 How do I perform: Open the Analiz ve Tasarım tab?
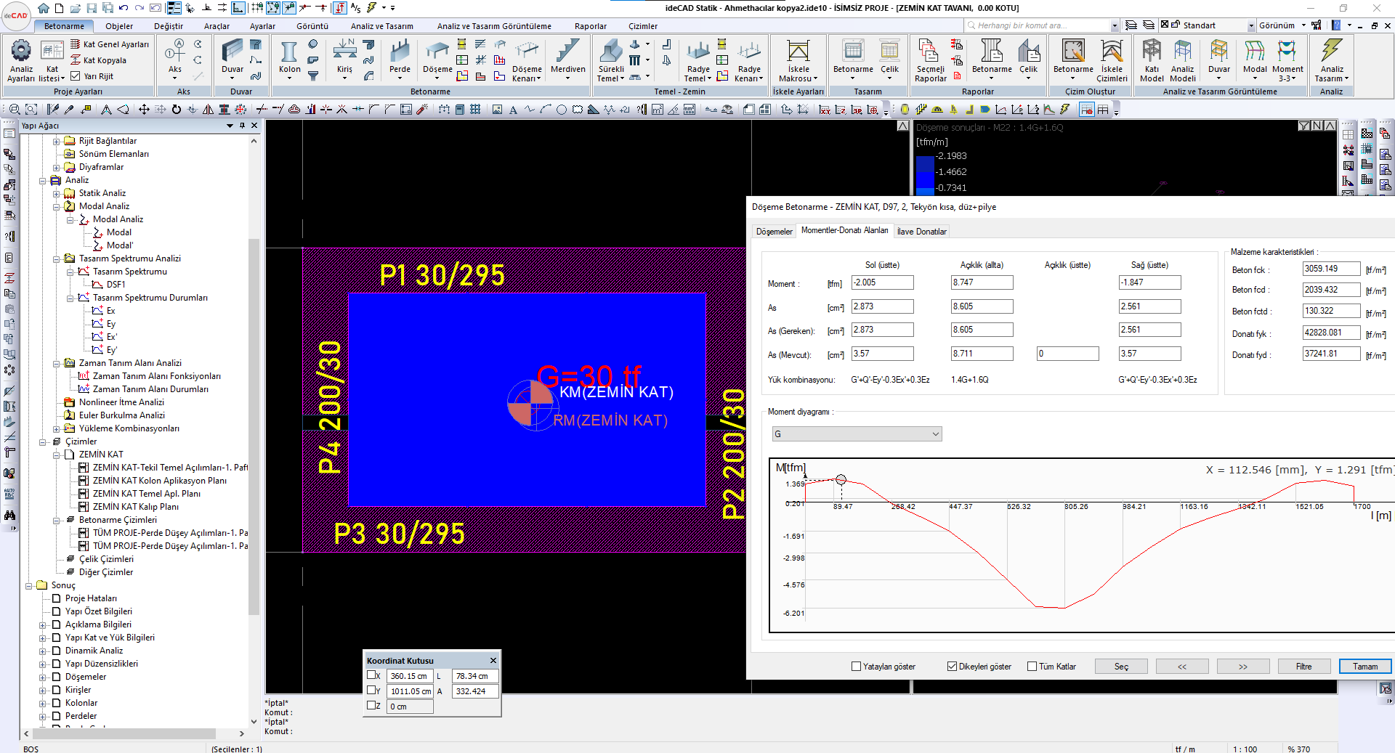[x=381, y=26]
